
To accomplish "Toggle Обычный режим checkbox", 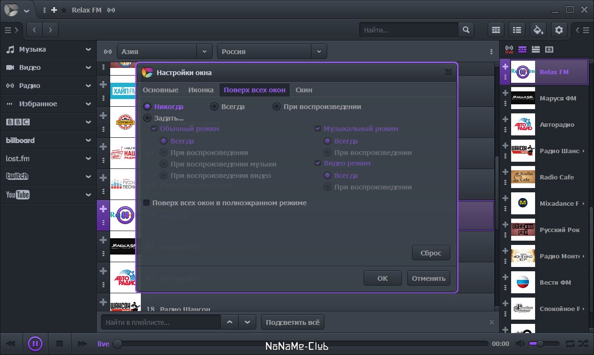I will 185,129.
